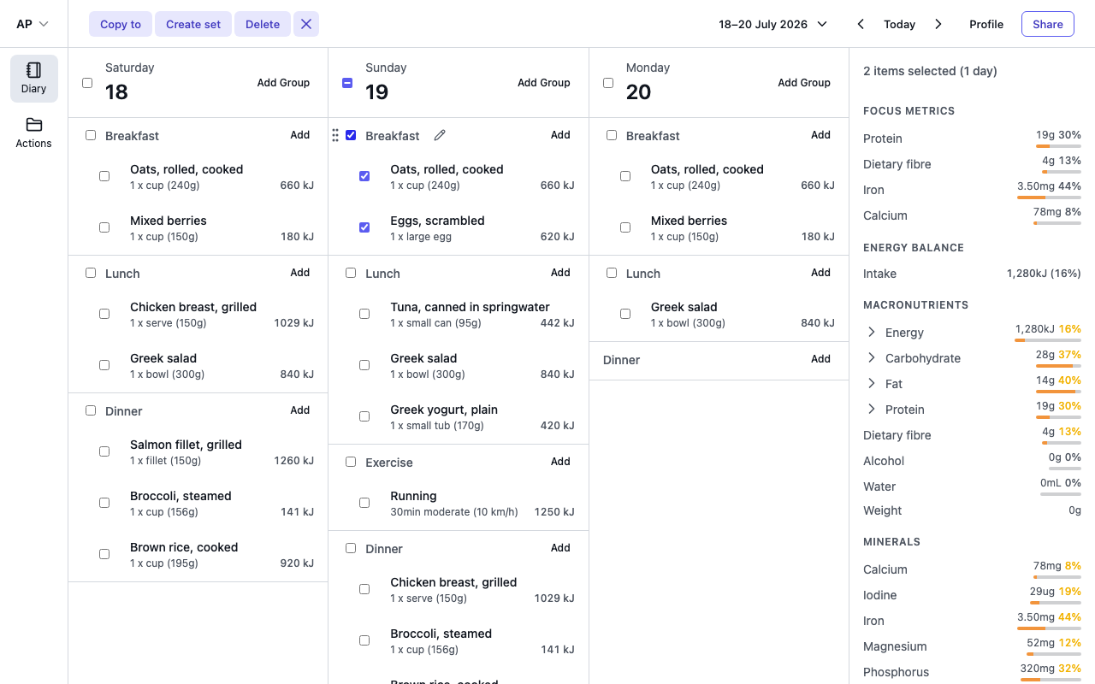Check the Sunday Tuna, canned in springwater checkbox
The image size is (1095, 684).
tap(364, 314)
